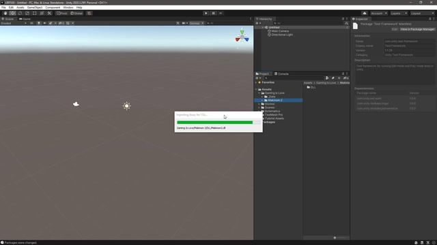Toggle scene effects like skybox
This screenshot has width=437, height=245.
pyautogui.click(x=51, y=23)
